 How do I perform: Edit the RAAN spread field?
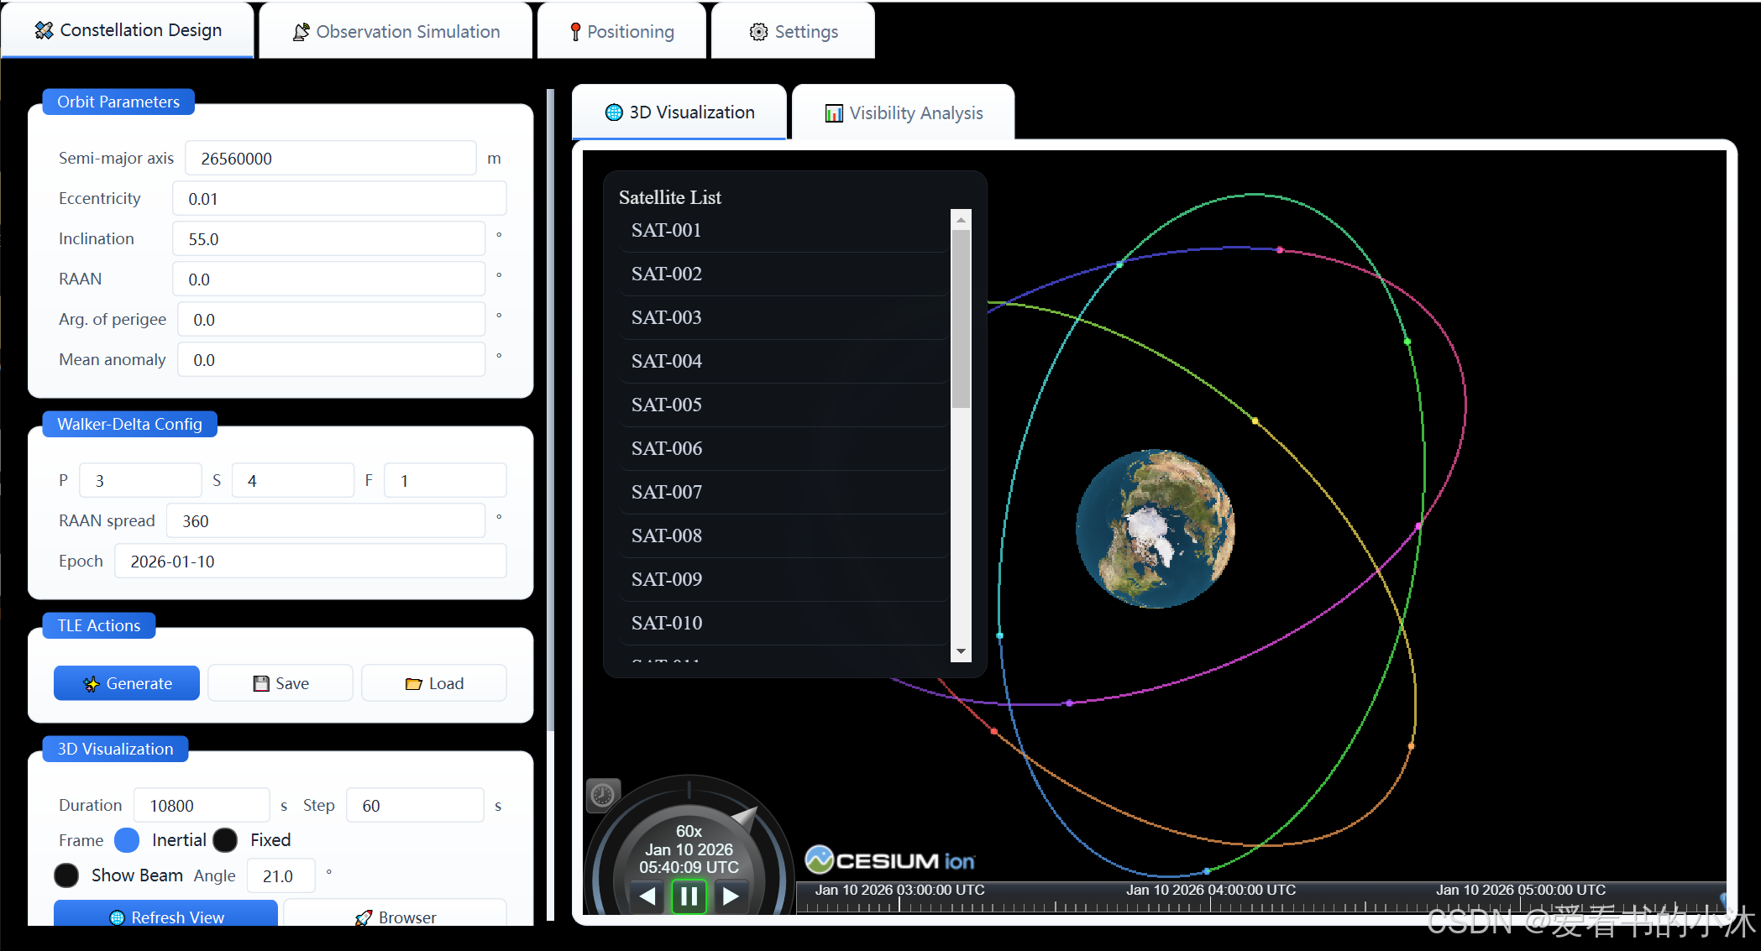[x=326, y=521]
